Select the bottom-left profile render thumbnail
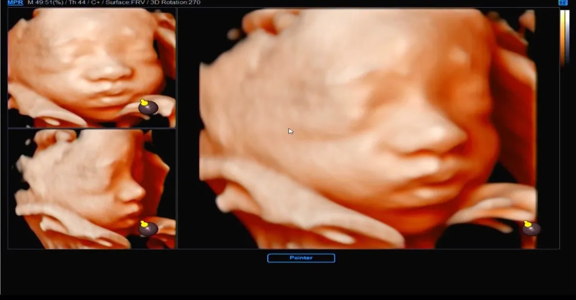This screenshot has height=300, width=576. tap(92, 189)
